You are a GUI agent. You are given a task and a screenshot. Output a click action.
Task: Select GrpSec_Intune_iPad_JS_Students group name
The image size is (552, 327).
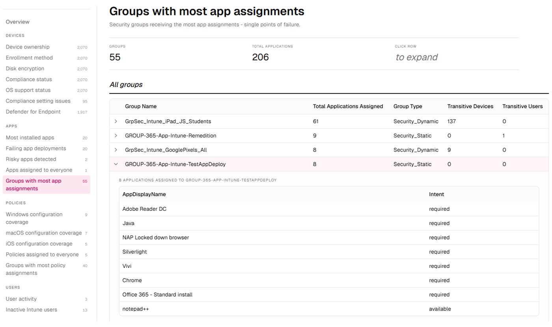pyautogui.click(x=168, y=121)
